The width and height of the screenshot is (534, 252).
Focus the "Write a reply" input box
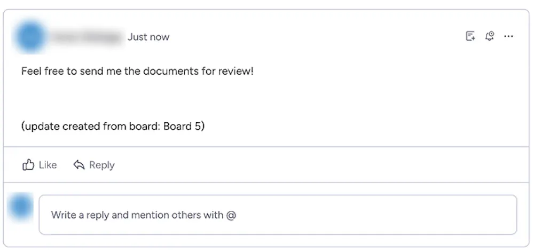(x=278, y=215)
